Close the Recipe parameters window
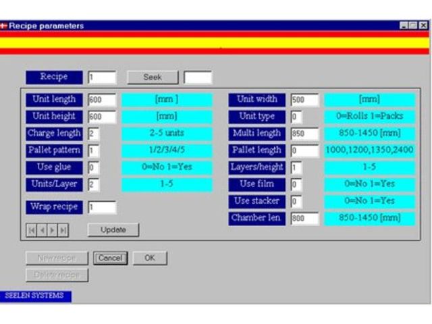Viewport: 432px width, 324px height. pos(423,26)
